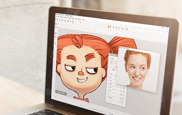Click the current frame number field

pos(106,112)
